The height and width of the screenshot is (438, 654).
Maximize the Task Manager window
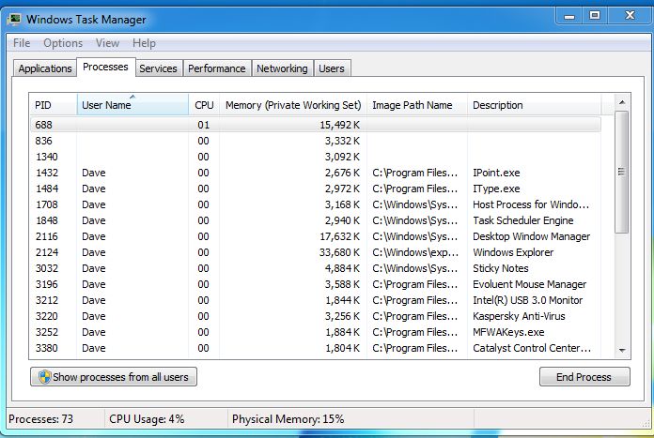[x=595, y=15]
